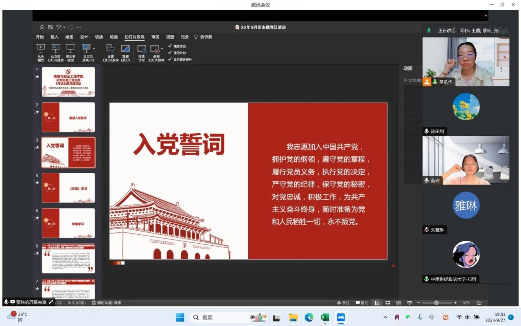Start slideshow with 从头播放
521x326 pixels.
click(x=41, y=53)
